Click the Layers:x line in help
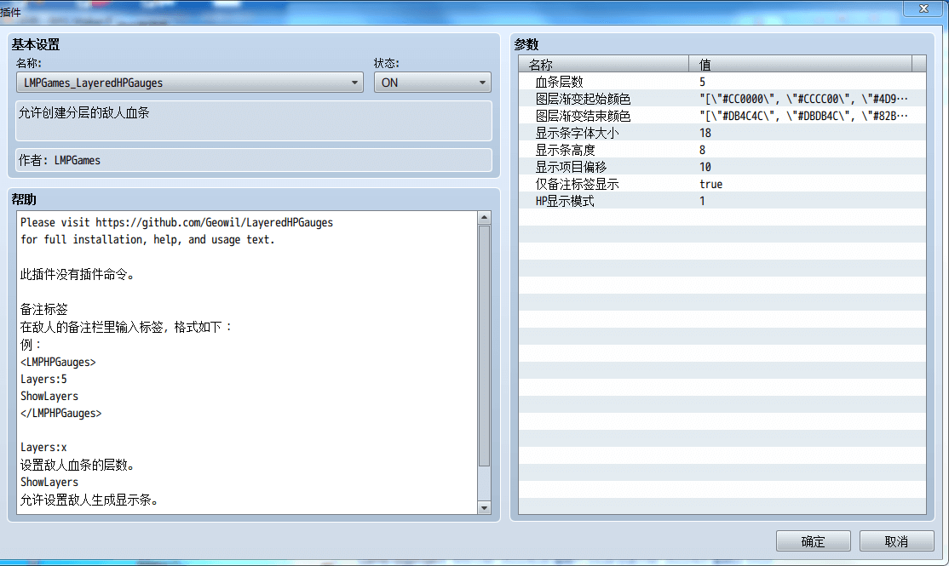Viewport: 949px width, 566px height. tap(43, 448)
